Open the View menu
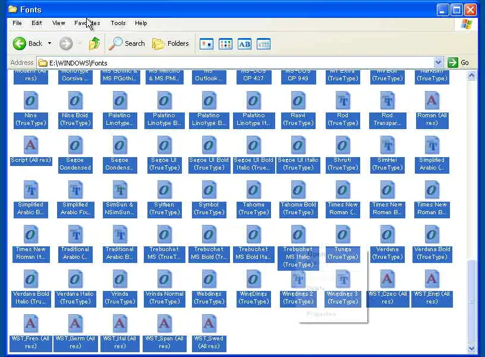This screenshot has height=357, width=485. click(x=58, y=23)
